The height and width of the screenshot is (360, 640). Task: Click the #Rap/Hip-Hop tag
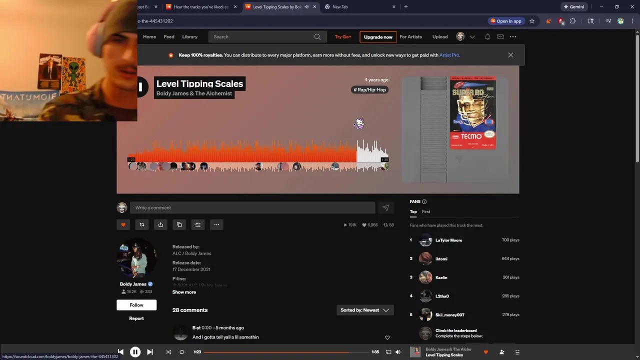[x=370, y=89]
